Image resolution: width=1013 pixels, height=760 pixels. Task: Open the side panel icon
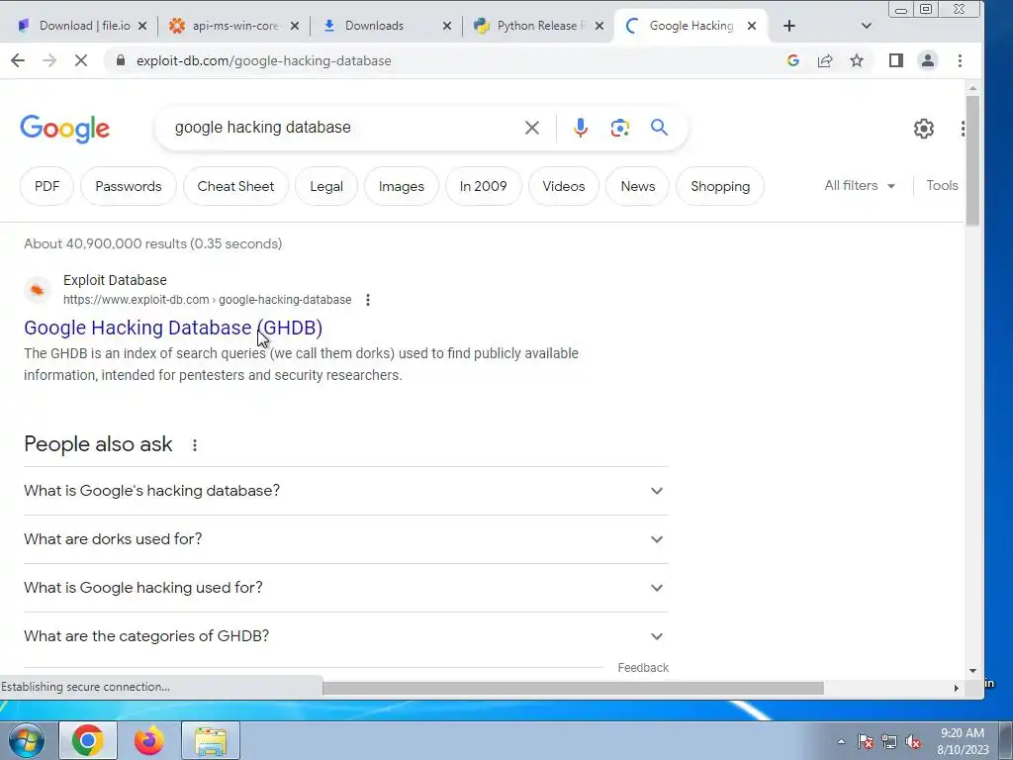point(895,60)
